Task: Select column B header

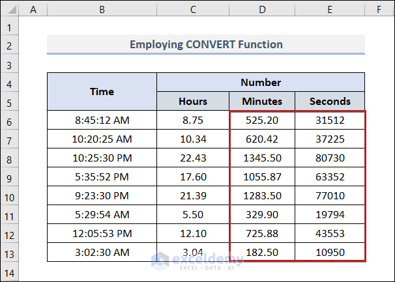Action: pos(102,9)
